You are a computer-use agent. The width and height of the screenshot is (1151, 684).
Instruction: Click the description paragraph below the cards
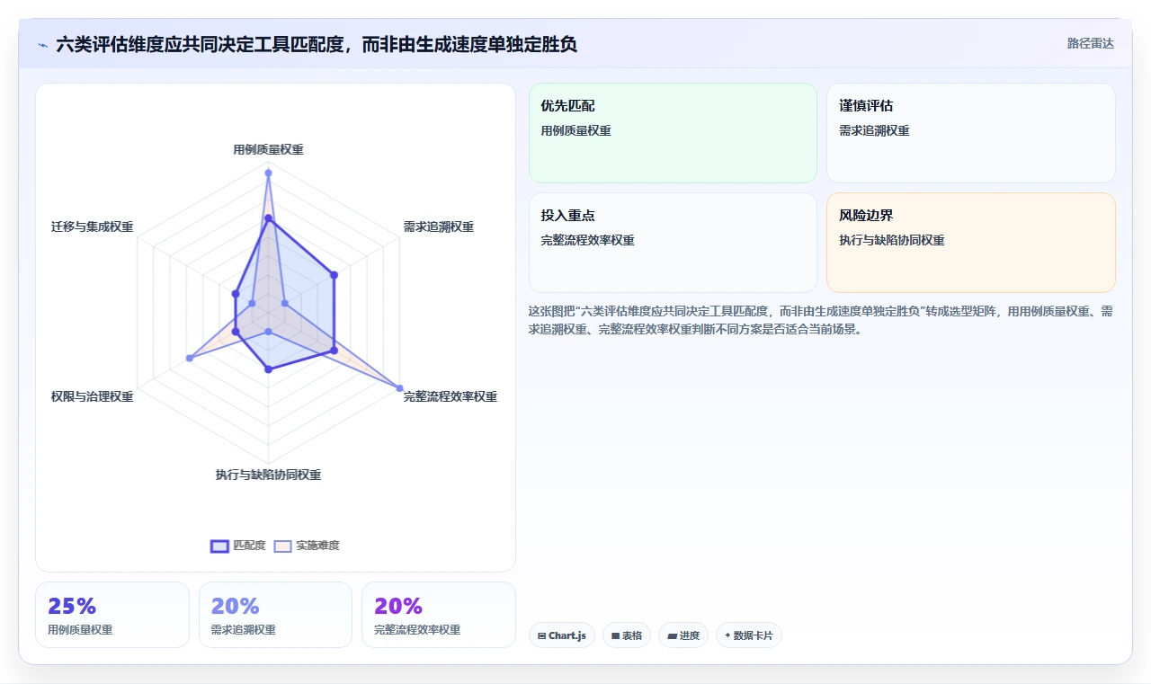pos(821,320)
